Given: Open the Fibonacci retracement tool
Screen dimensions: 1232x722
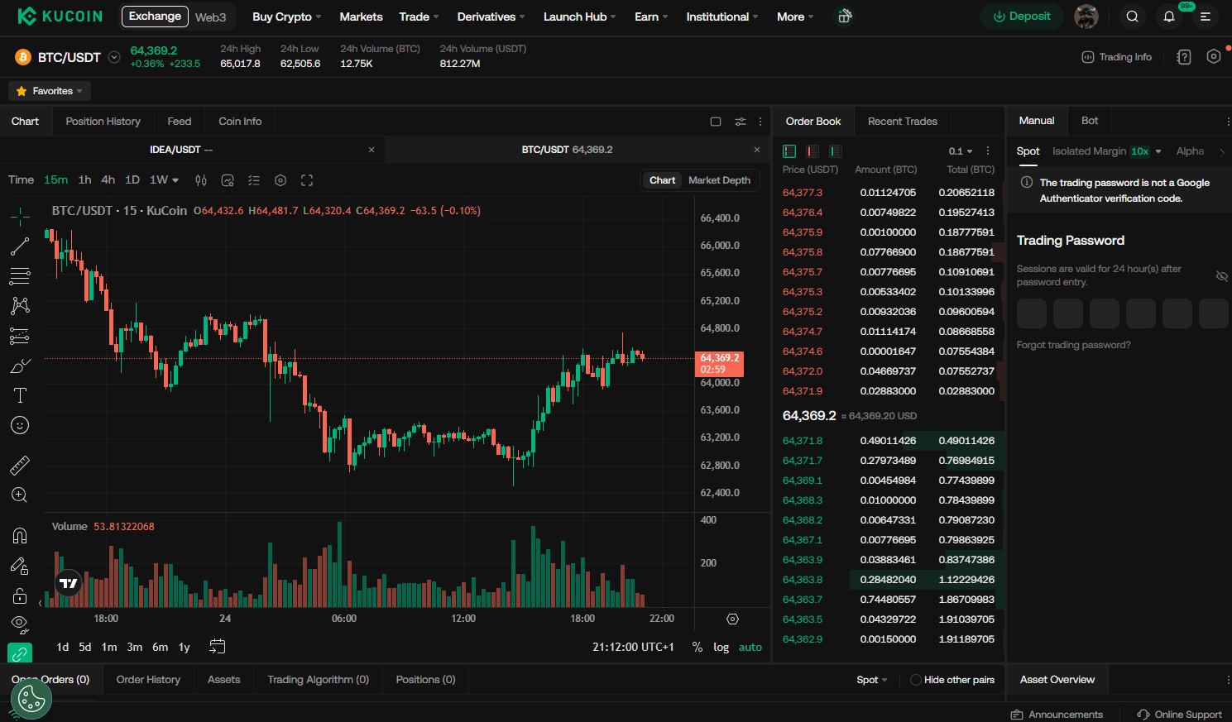Looking at the screenshot, I should (20, 276).
